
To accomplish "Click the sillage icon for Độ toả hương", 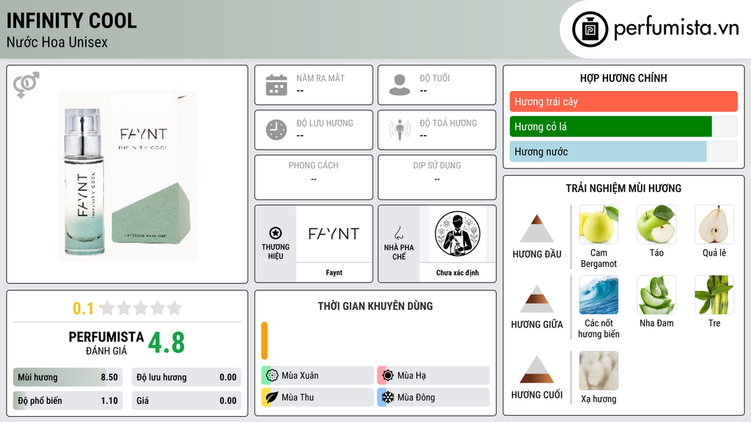I will (x=400, y=130).
